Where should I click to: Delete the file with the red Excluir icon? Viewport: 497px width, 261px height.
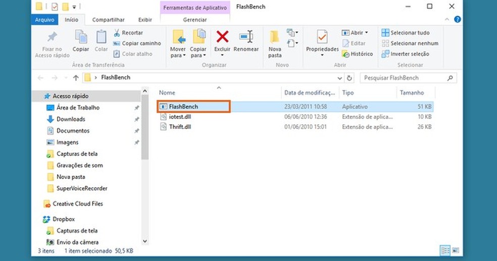click(x=222, y=37)
